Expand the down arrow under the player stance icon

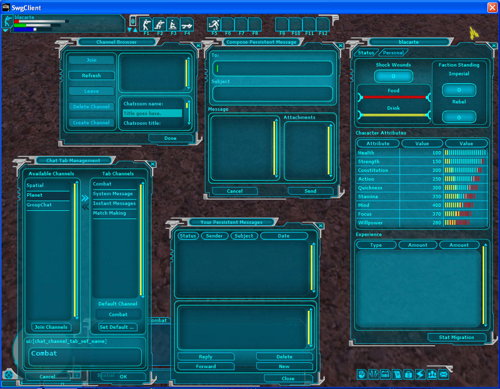pyautogui.click(x=6, y=31)
